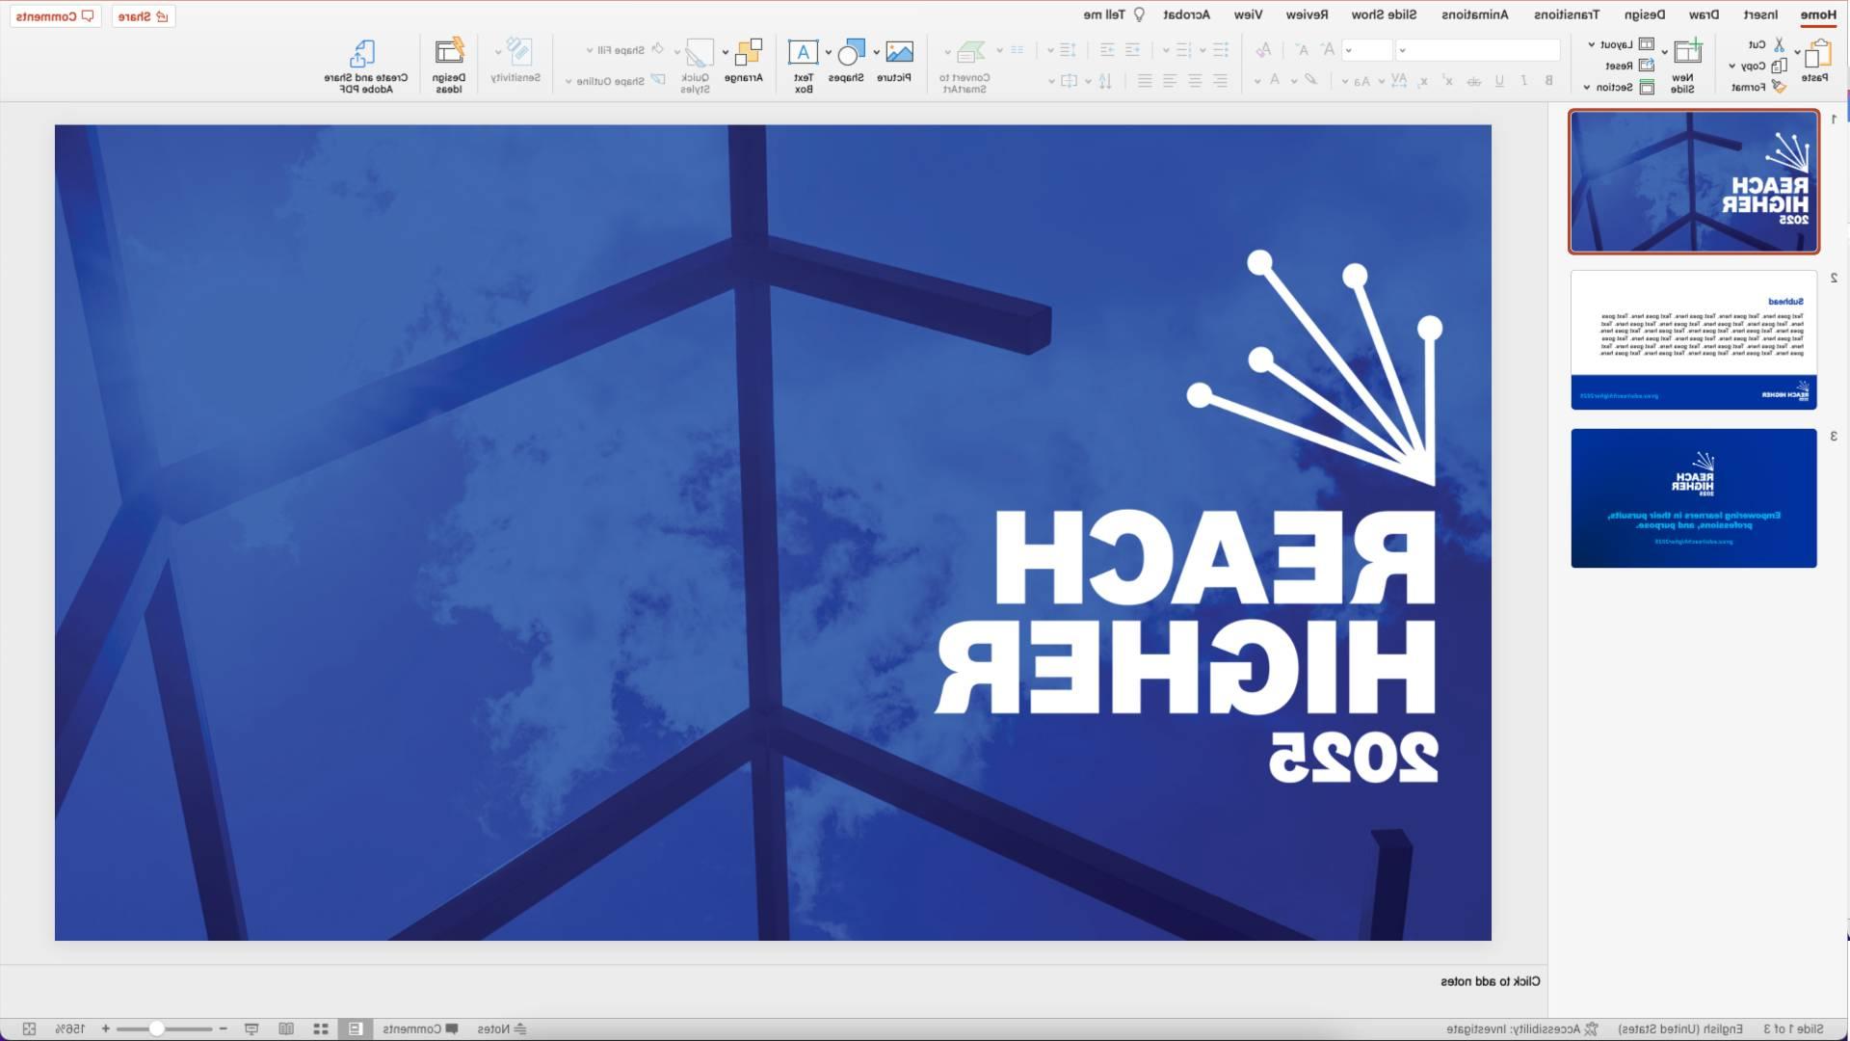Viewport: 1850px width, 1041px height.
Task: Open the font size combo box
Action: [x=1366, y=49]
